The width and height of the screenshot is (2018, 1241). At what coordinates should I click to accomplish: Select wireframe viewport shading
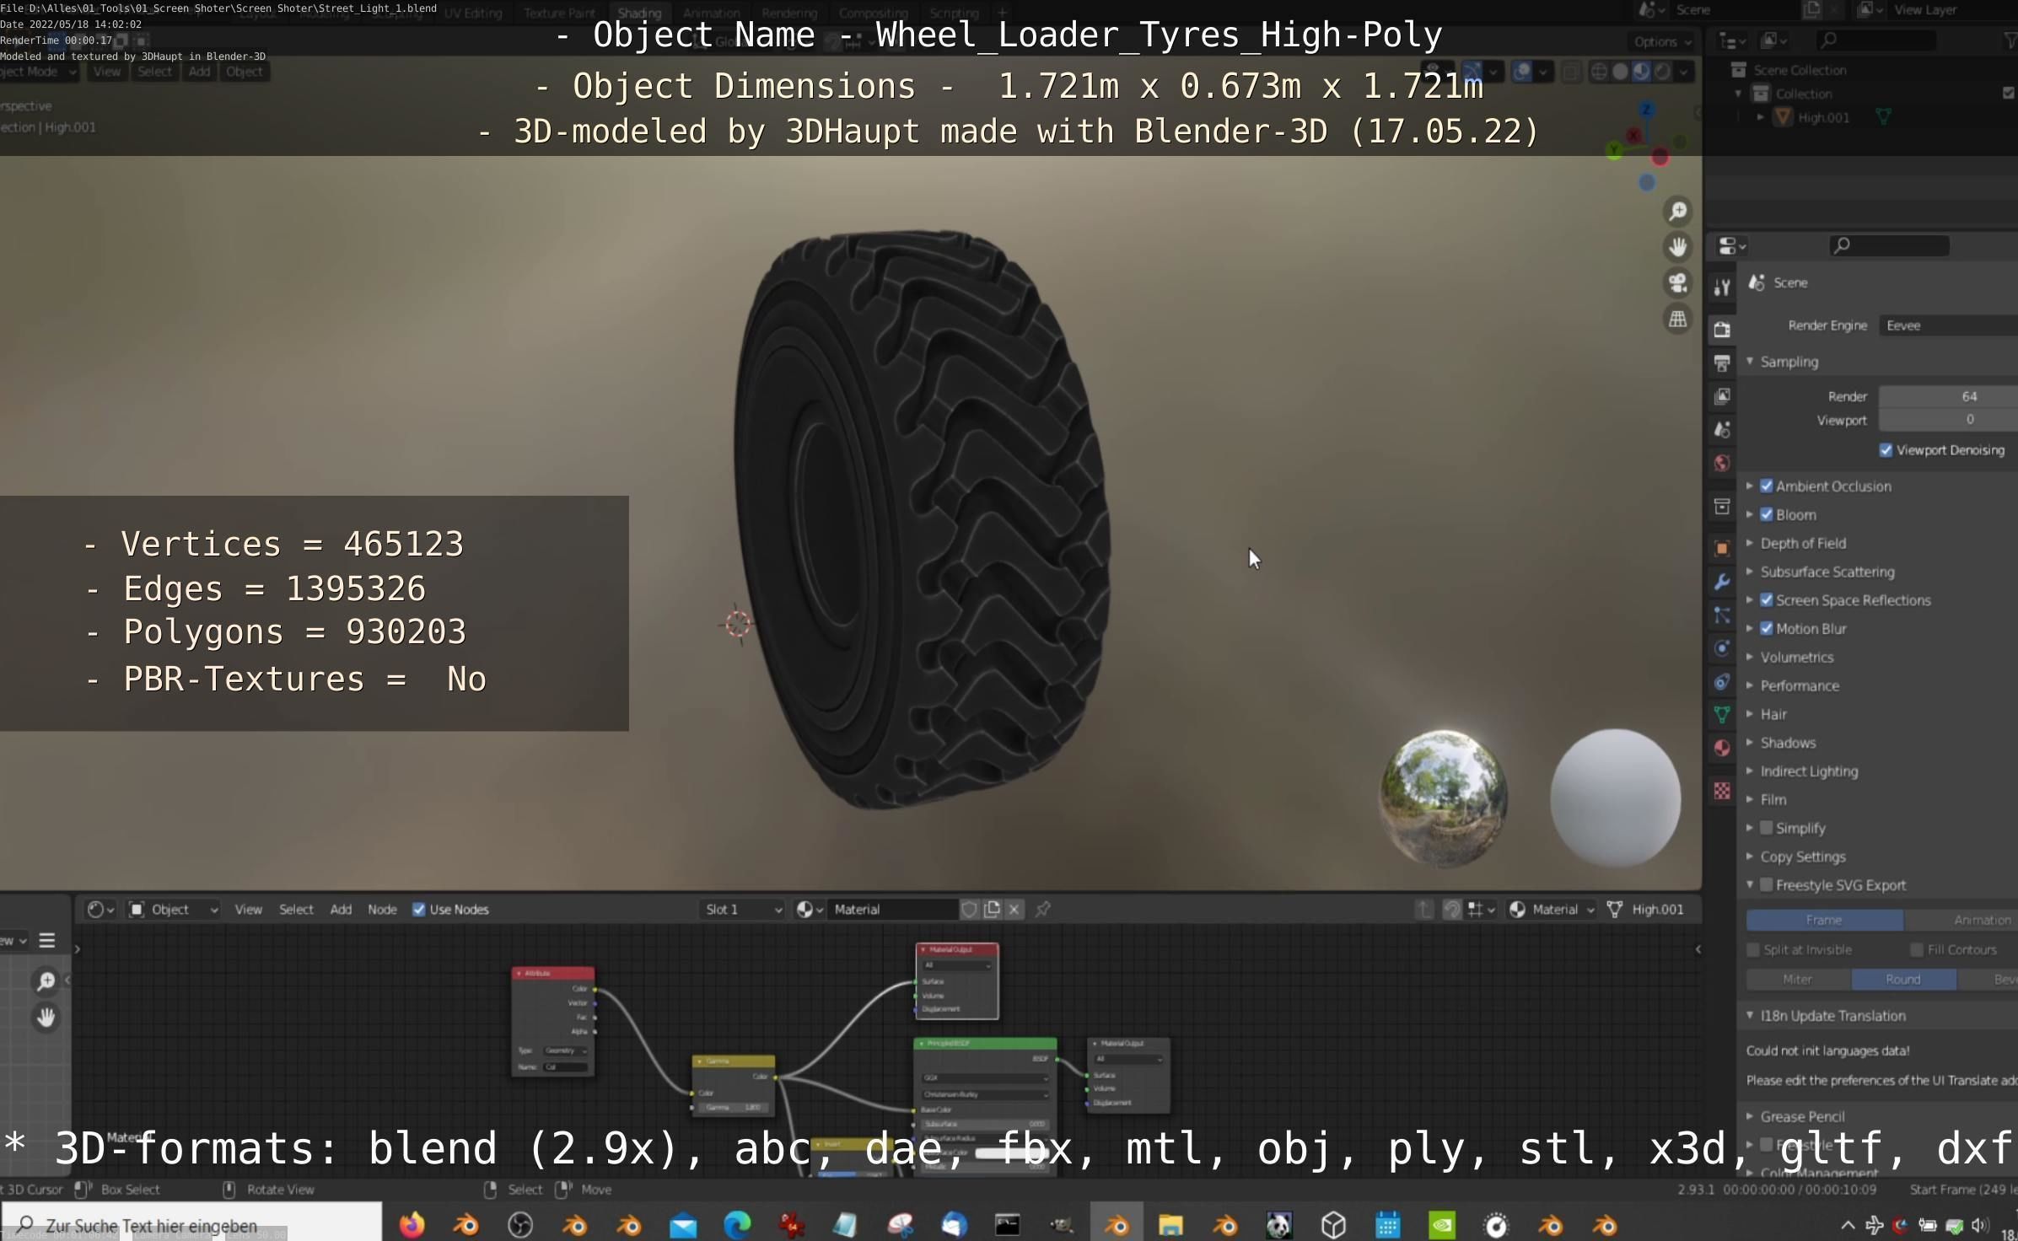[1599, 72]
